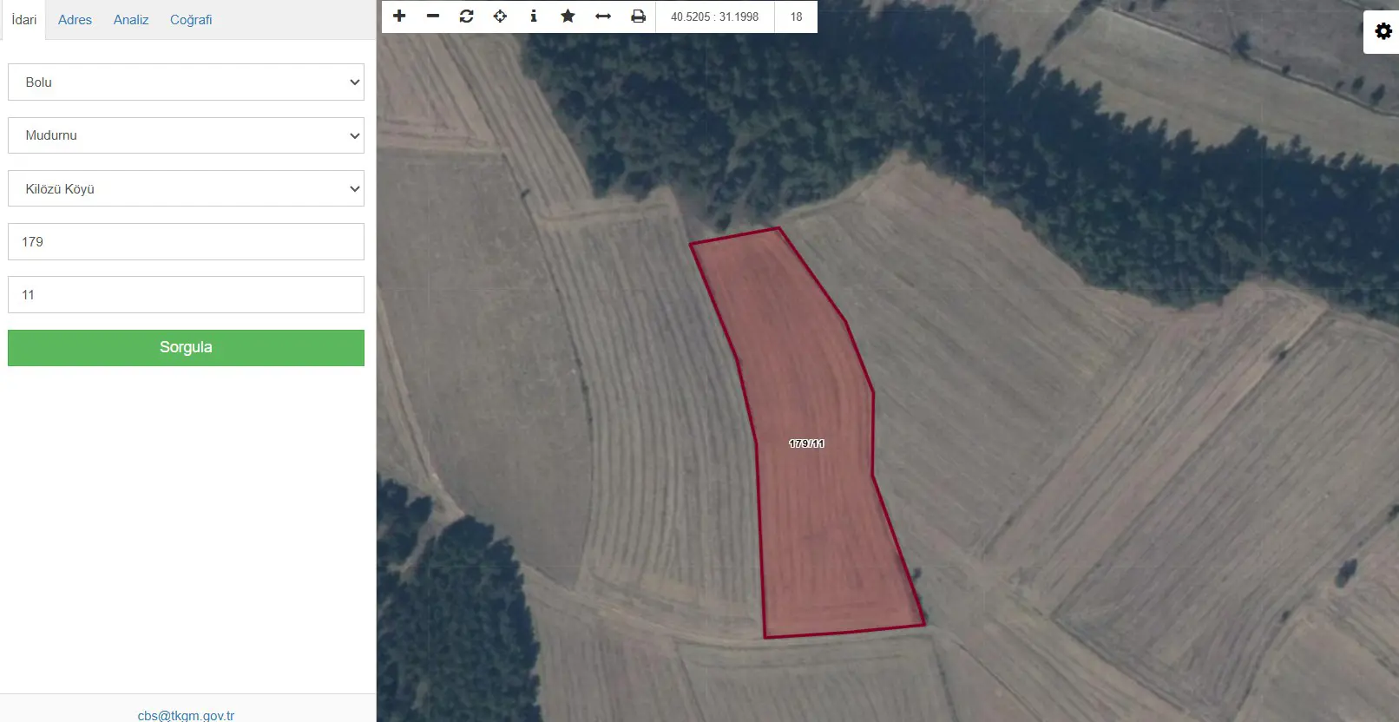The image size is (1399, 722).
Task: Open the cbs@tkgm.gov.tr email link
Action: 186,715
